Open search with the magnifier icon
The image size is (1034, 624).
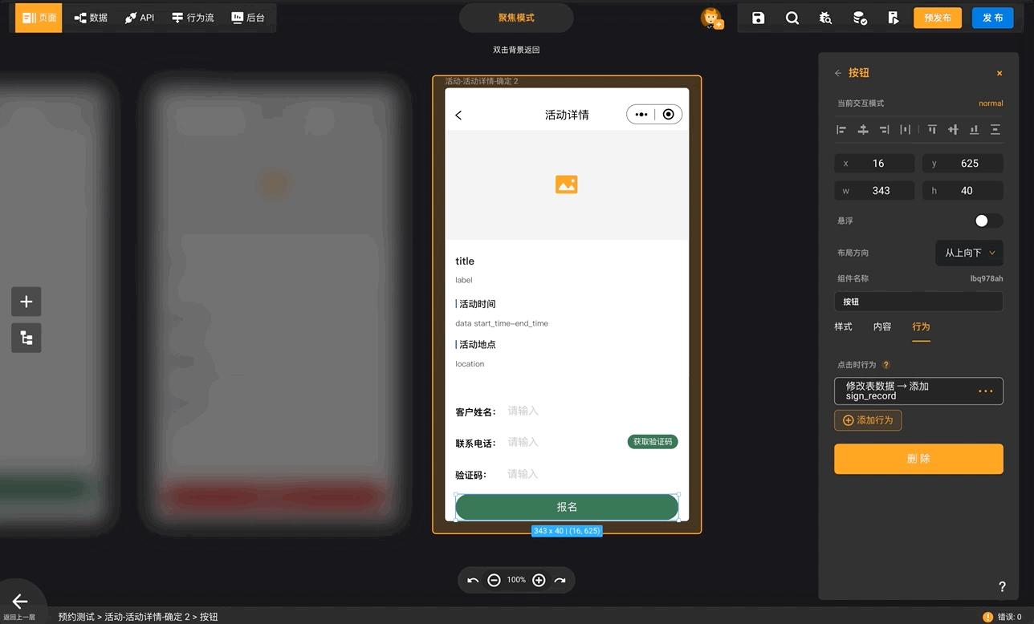click(x=792, y=17)
